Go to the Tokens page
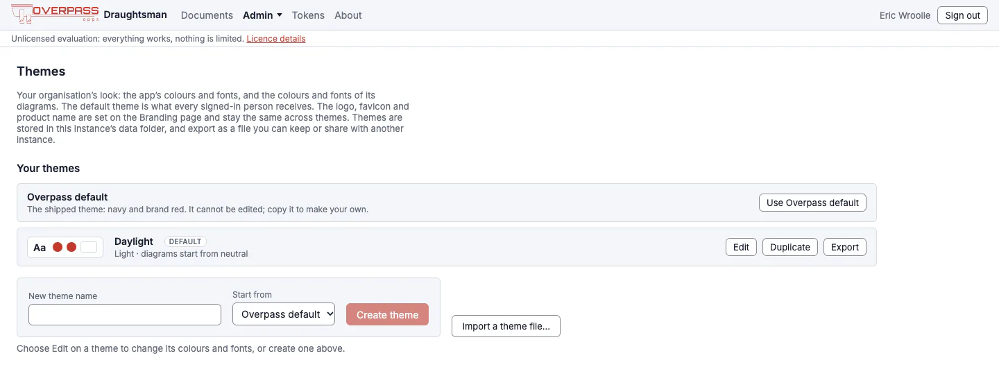The height and width of the screenshot is (392, 999). [x=308, y=15]
